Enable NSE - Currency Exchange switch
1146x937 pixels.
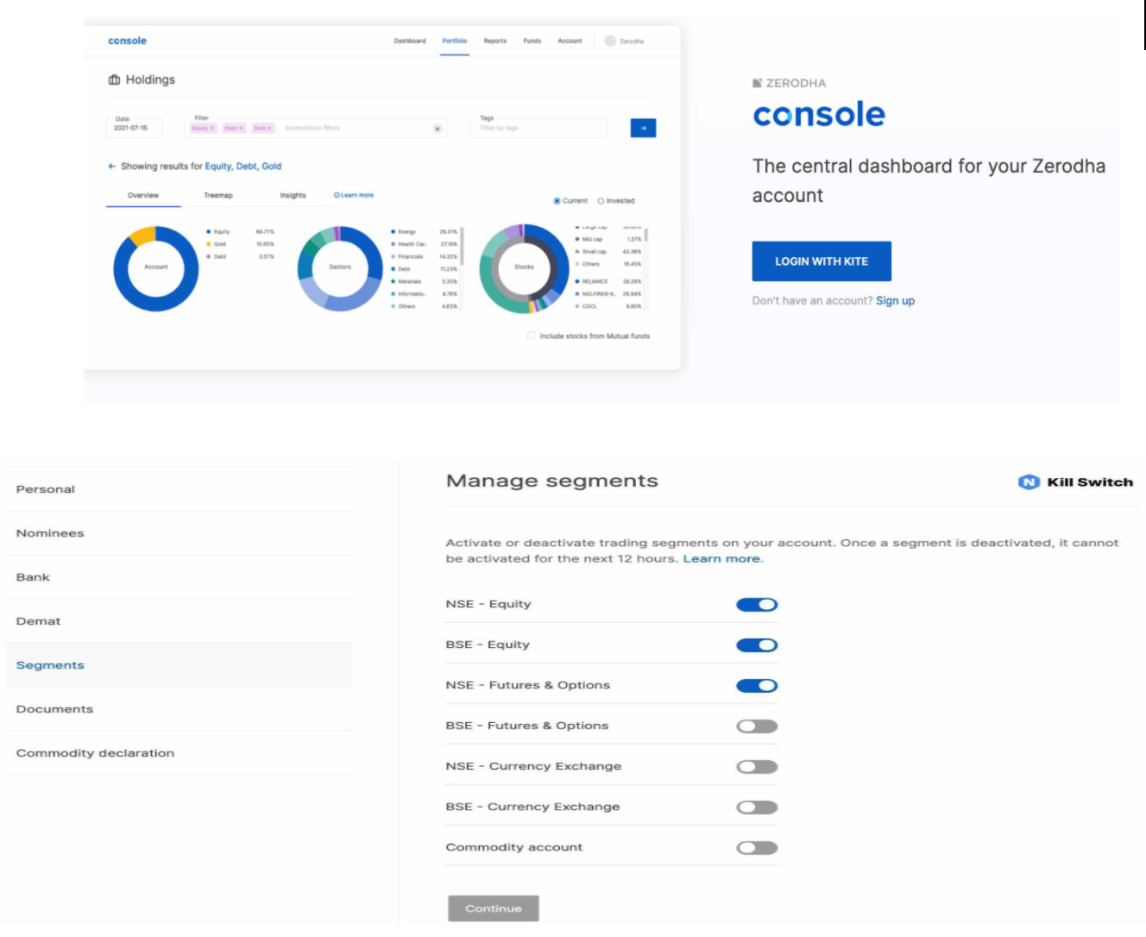757,766
